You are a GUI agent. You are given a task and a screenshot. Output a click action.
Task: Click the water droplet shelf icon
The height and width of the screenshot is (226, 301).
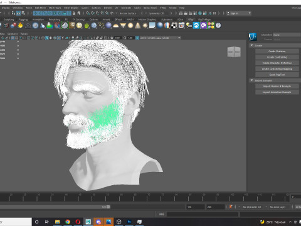coord(43,26)
